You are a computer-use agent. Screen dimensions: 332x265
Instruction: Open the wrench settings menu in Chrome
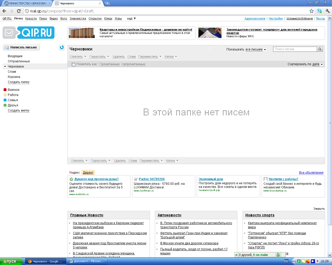coord(328,11)
